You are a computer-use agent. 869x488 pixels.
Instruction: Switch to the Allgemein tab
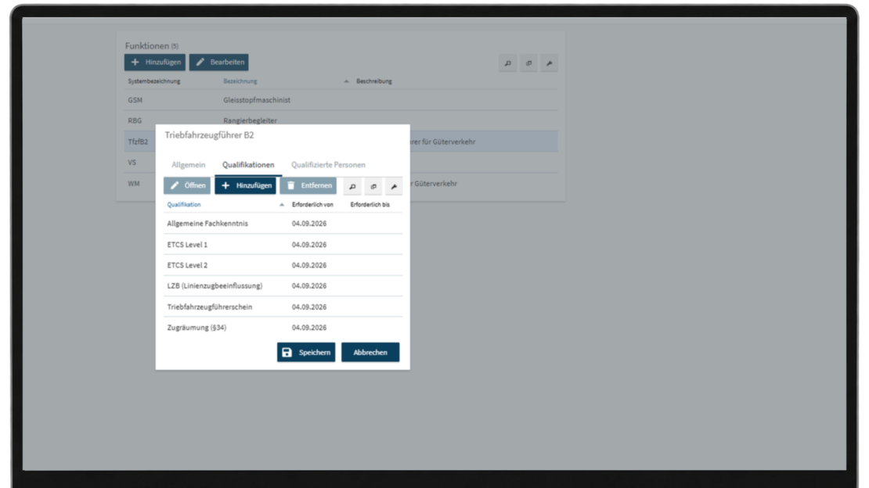coord(189,164)
